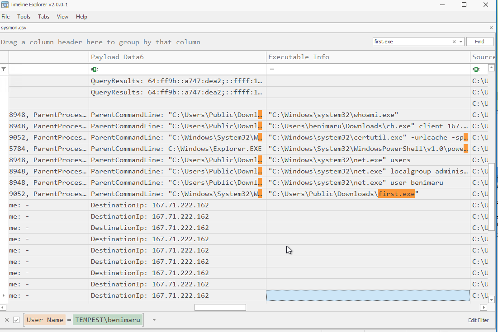Open the Edit Filter dialog link
This screenshot has width=498, height=332.
tap(478, 320)
